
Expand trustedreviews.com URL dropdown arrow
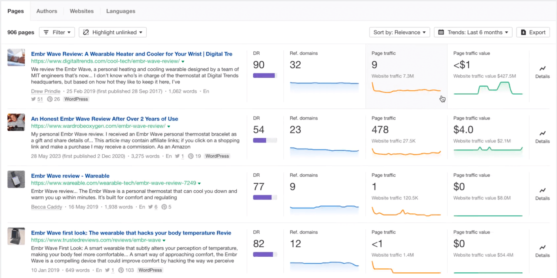(x=164, y=241)
